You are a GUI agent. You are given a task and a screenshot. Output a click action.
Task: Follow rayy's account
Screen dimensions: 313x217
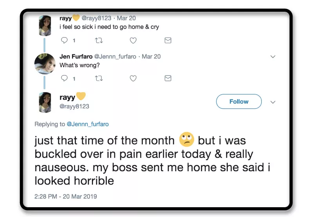[x=239, y=102]
